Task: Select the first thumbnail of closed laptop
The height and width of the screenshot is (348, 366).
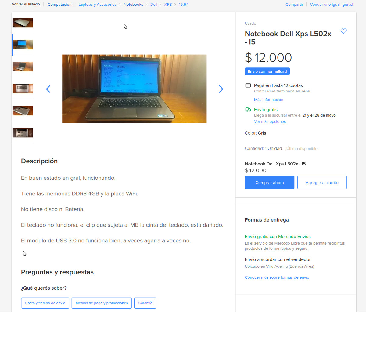Action: [23, 23]
